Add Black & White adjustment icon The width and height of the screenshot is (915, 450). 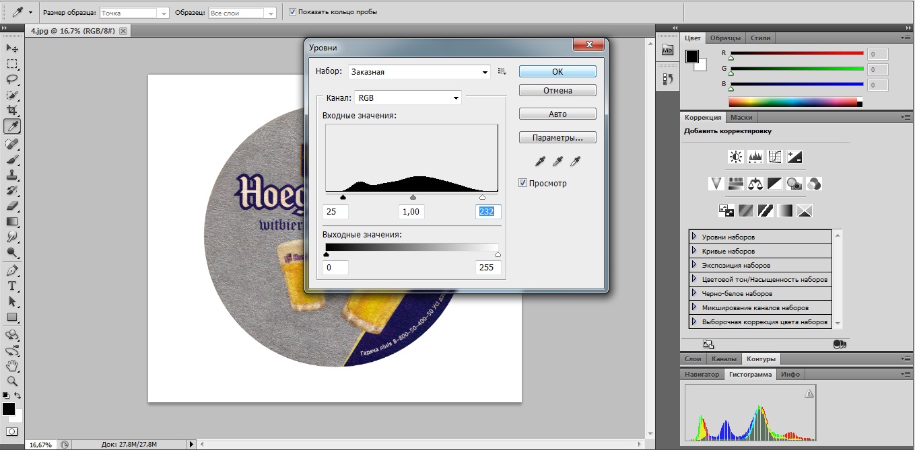775,183
